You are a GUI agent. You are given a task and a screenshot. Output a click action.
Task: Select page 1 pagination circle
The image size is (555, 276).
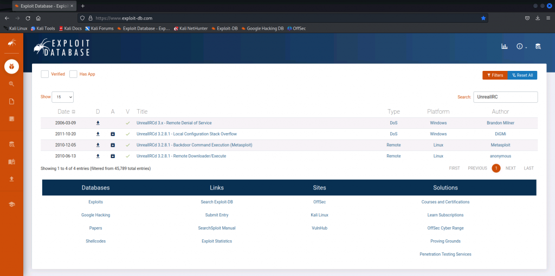[496, 168]
